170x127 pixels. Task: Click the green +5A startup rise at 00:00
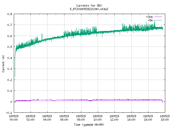click(15, 65)
